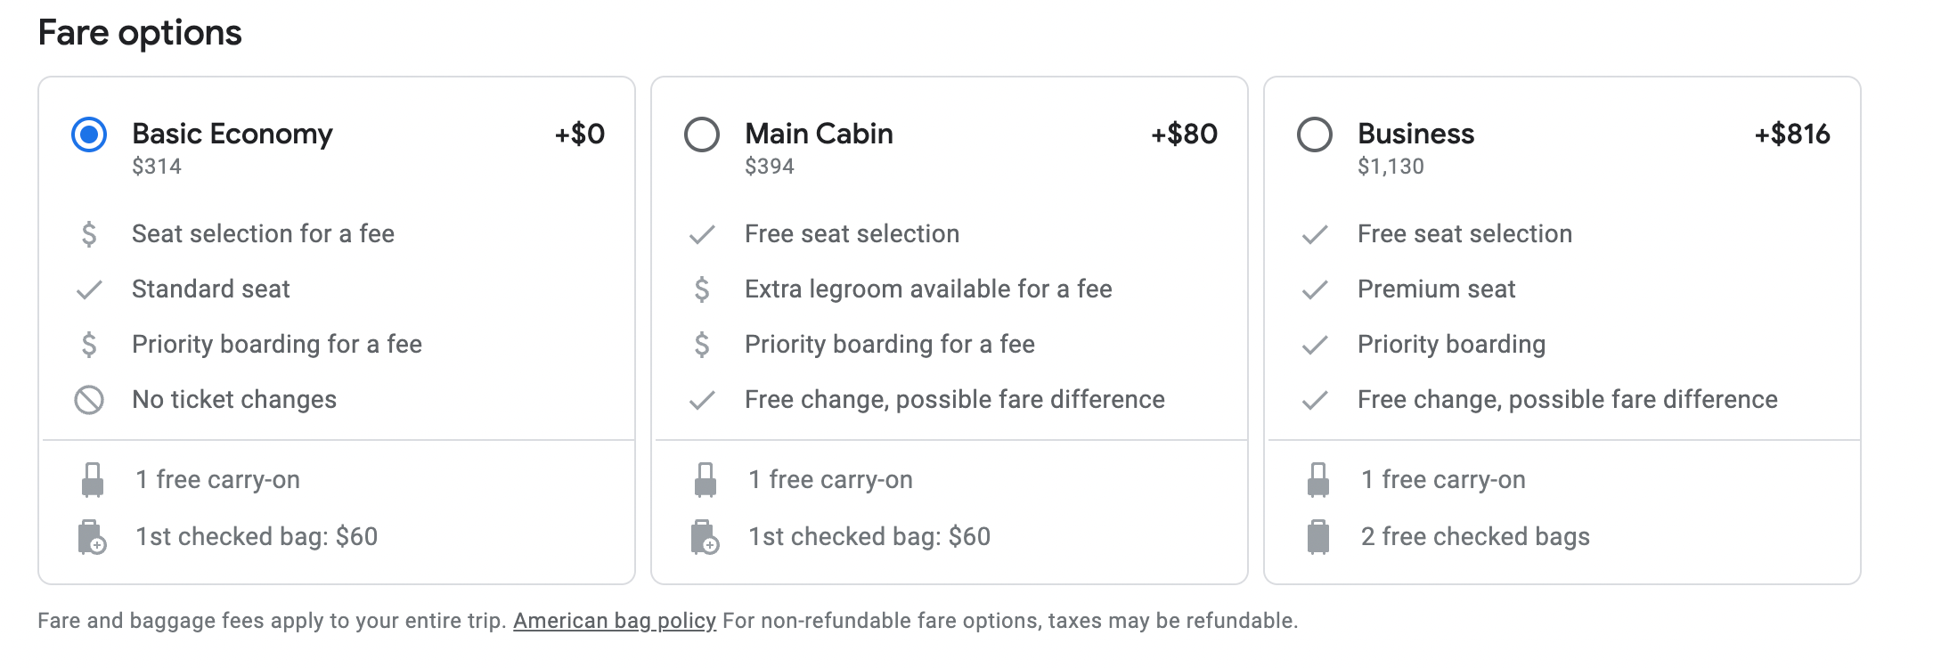
Task: Click the Business carry-on luggage icon
Action: tap(1318, 480)
